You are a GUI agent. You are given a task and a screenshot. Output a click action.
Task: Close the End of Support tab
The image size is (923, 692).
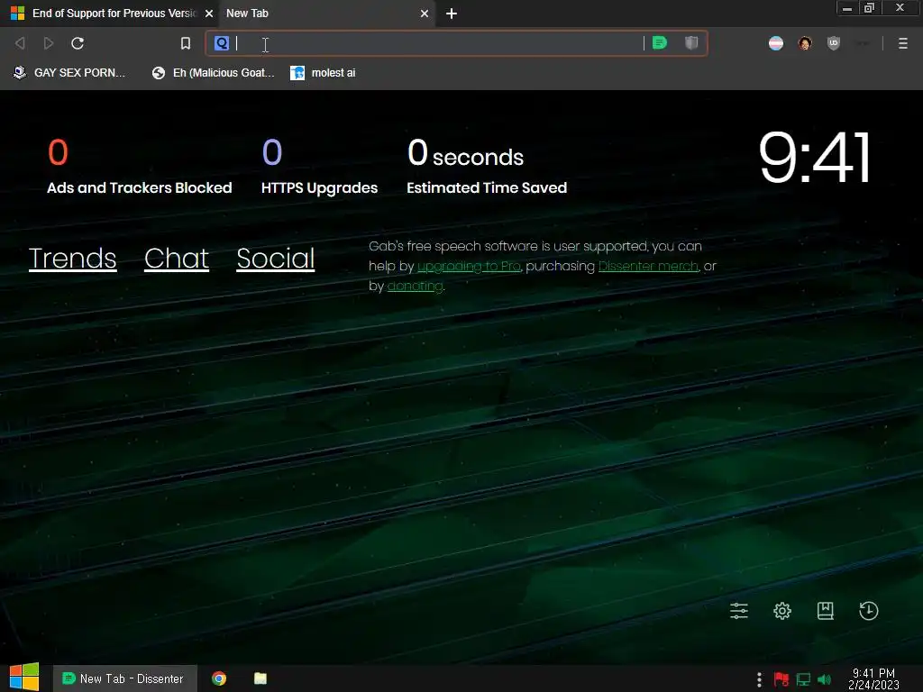coord(209,13)
